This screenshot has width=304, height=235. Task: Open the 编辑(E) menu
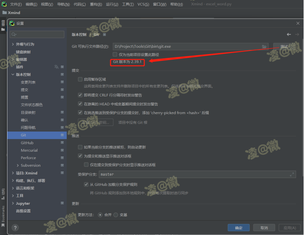coord(31,4)
